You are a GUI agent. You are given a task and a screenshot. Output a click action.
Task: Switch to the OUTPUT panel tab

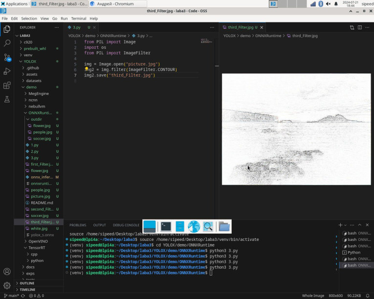click(x=99, y=225)
